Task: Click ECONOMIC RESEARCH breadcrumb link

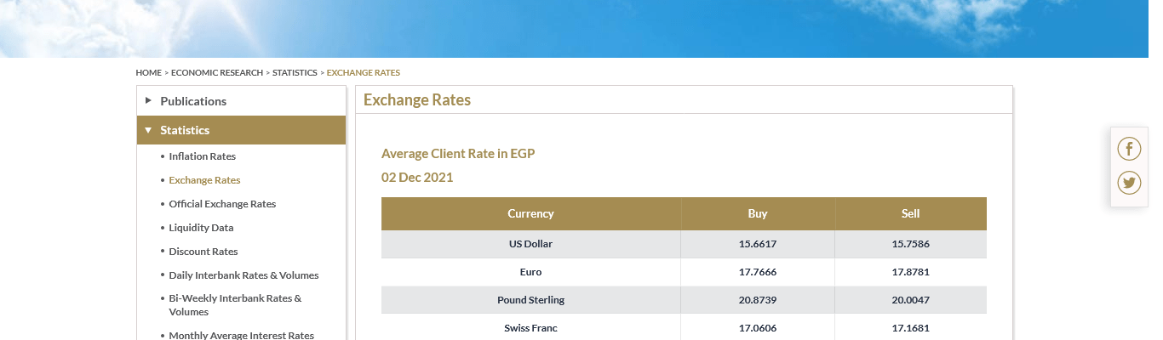Action: [217, 73]
